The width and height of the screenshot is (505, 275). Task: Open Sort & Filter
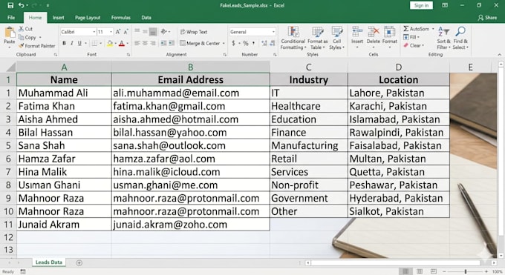pos(443,38)
